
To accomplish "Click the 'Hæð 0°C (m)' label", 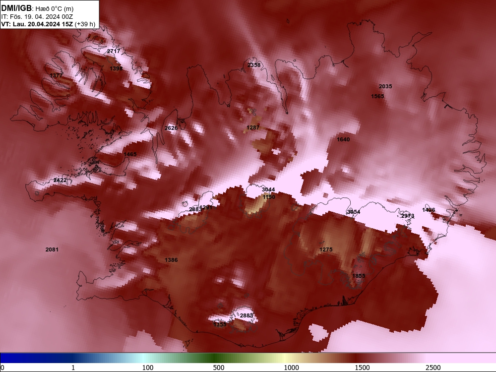I will coord(55,9).
